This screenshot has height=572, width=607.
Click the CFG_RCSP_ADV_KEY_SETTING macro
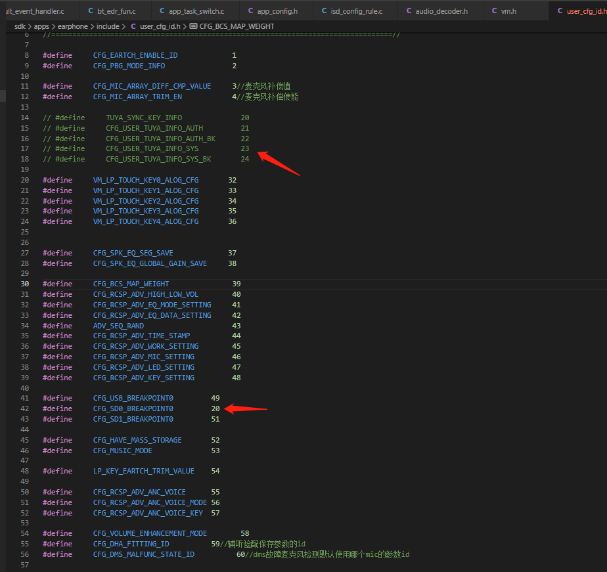click(144, 378)
